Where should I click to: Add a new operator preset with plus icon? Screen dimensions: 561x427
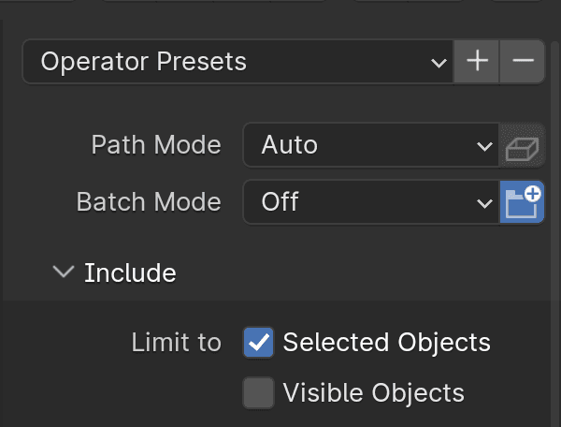(x=477, y=61)
